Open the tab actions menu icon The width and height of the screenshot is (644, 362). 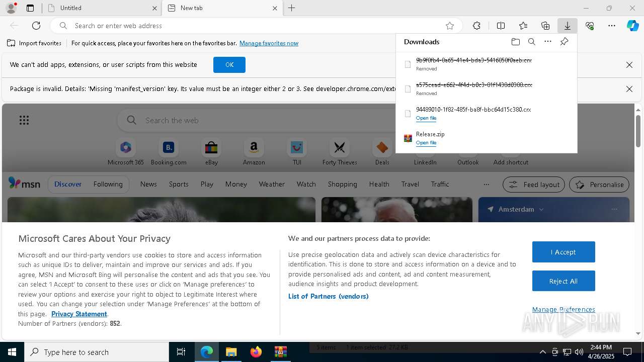click(x=30, y=8)
